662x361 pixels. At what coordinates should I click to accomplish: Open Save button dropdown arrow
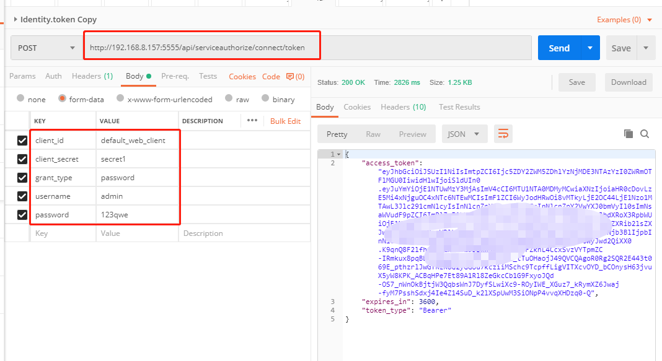point(646,48)
